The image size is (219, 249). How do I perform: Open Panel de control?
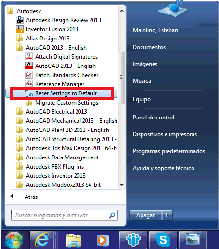(x=154, y=118)
